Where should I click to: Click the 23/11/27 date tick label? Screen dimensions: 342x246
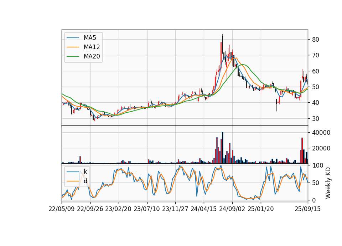pyautogui.click(x=175, y=209)
